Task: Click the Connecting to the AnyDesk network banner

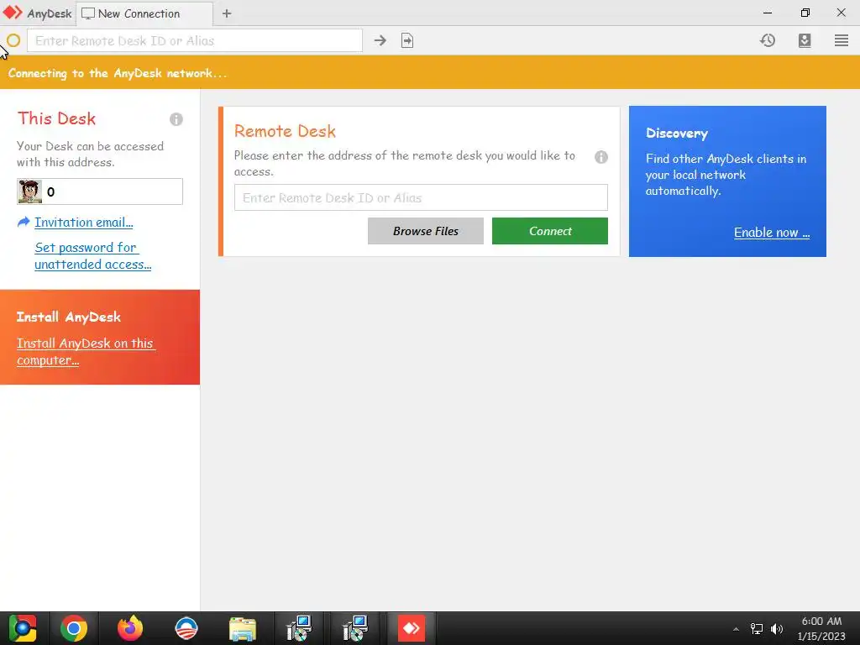Action: click(x=430, y=72)
